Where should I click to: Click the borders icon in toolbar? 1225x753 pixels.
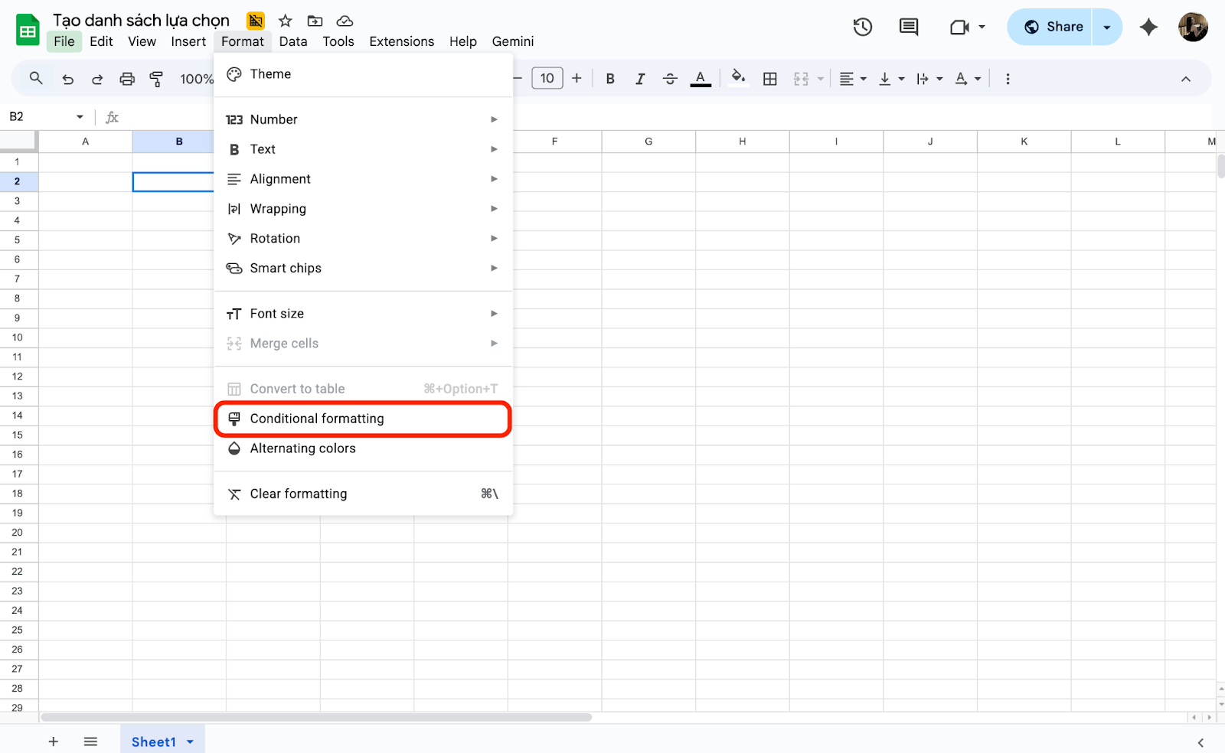[770, 79]
